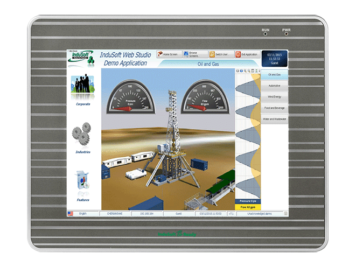Select the Oil and Gas tab
The width and height of the screenshot is (356, 267).
point(275,75)
